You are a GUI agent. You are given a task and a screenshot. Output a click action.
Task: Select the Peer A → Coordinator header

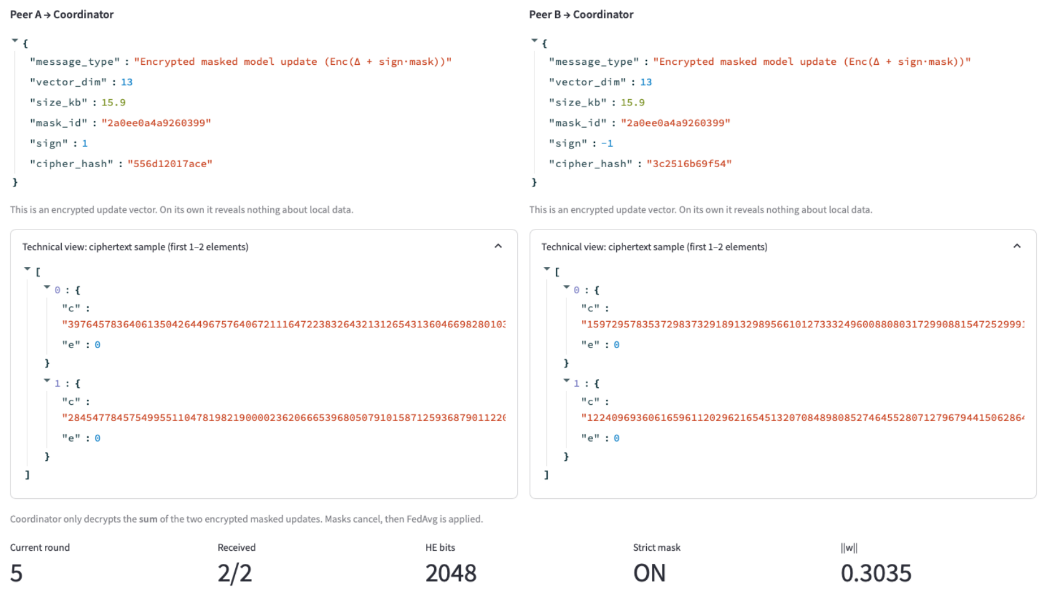(61, 14)
